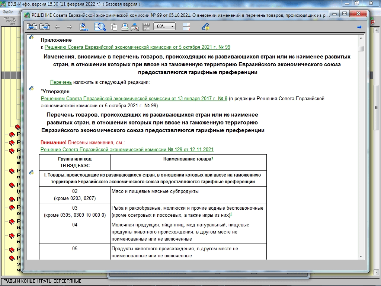Click header Группа или код ТН ВЭД ЕАЭС

74,162
